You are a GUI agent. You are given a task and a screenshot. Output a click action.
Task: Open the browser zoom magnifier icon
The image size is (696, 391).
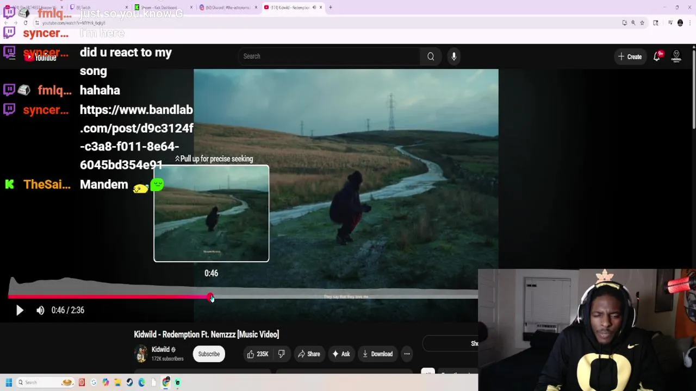633,23
